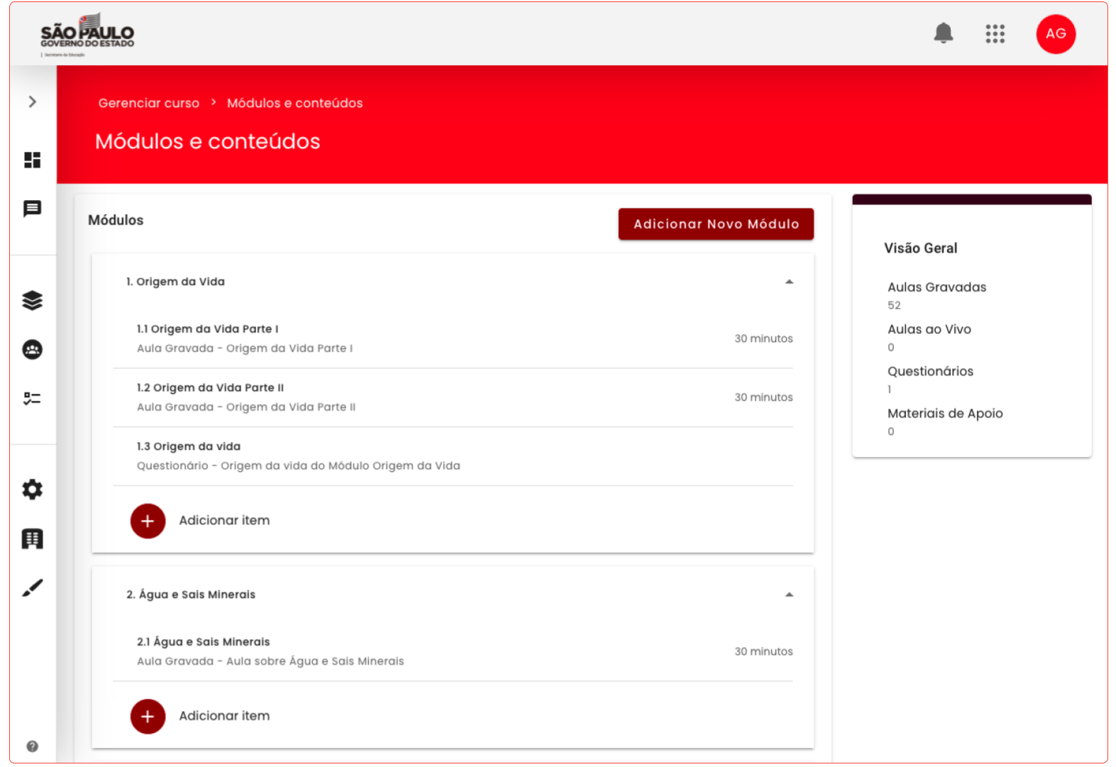Viewport: 1116px width, 767px height.
Task: Open the group people icon in the sidebar
Action: coord(32,349)
